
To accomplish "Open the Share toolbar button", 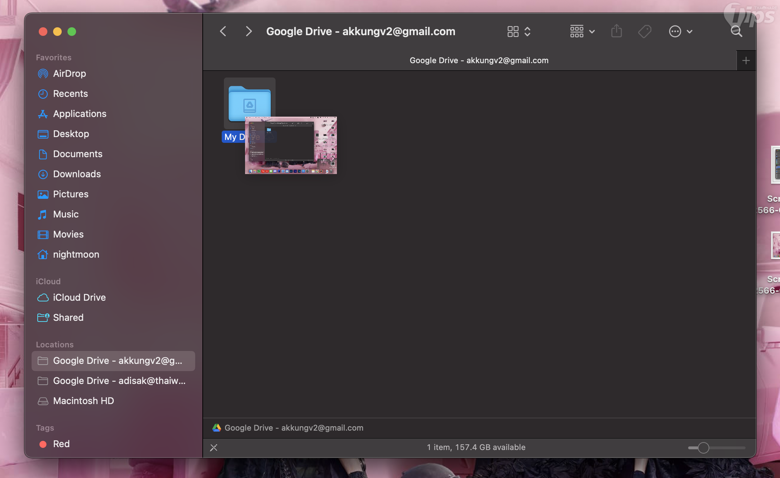I will click(x=616, y=32).
